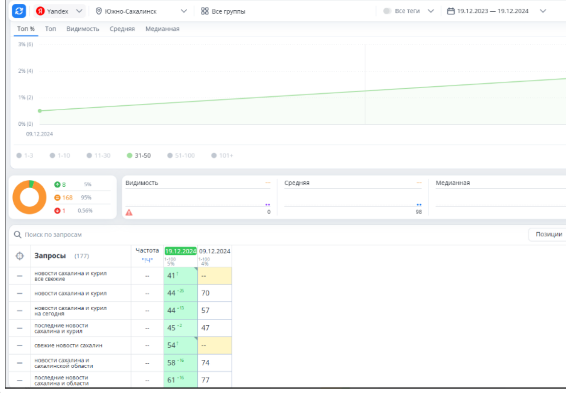The image size is (566, 393).
Task: Click the crosshair icon in table header
Action: coord(20,255)
